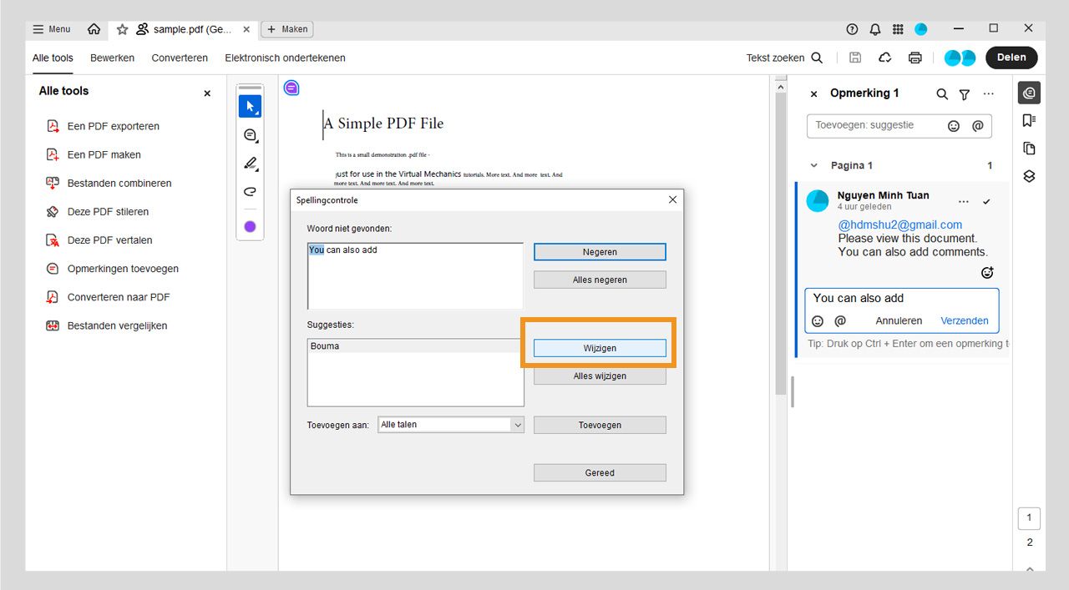Open Elektronisch ondertekenen tab
The width and height of the screenshot is (1069, 590).
pos(285,58)
